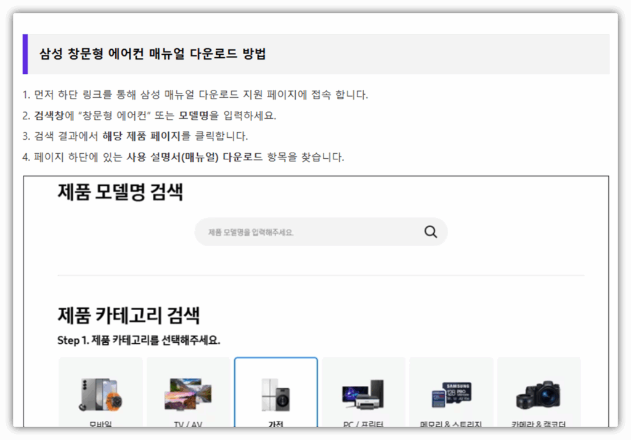Click the Samsung memory card icon
The height and width of the screenshot is (440, 631).
click(452, 394)
